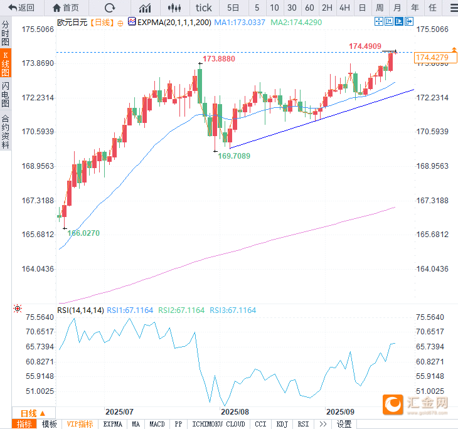Click the 4H timeframe button
The image size is (458, 429).
344,8
